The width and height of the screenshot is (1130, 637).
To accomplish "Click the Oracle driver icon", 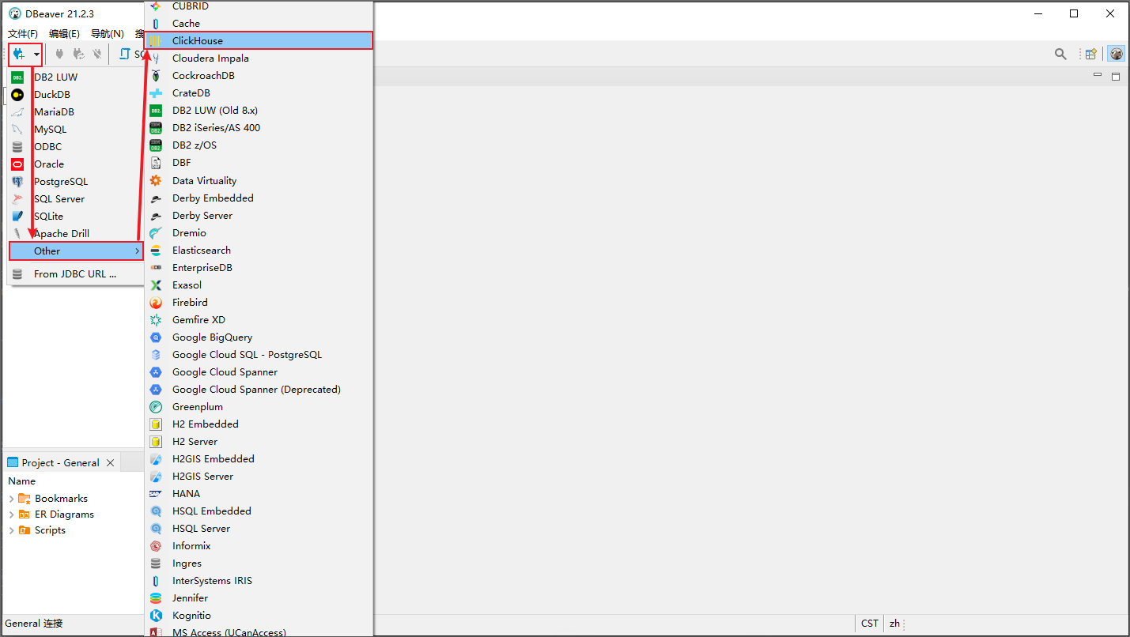I will [x=17, y=164].
